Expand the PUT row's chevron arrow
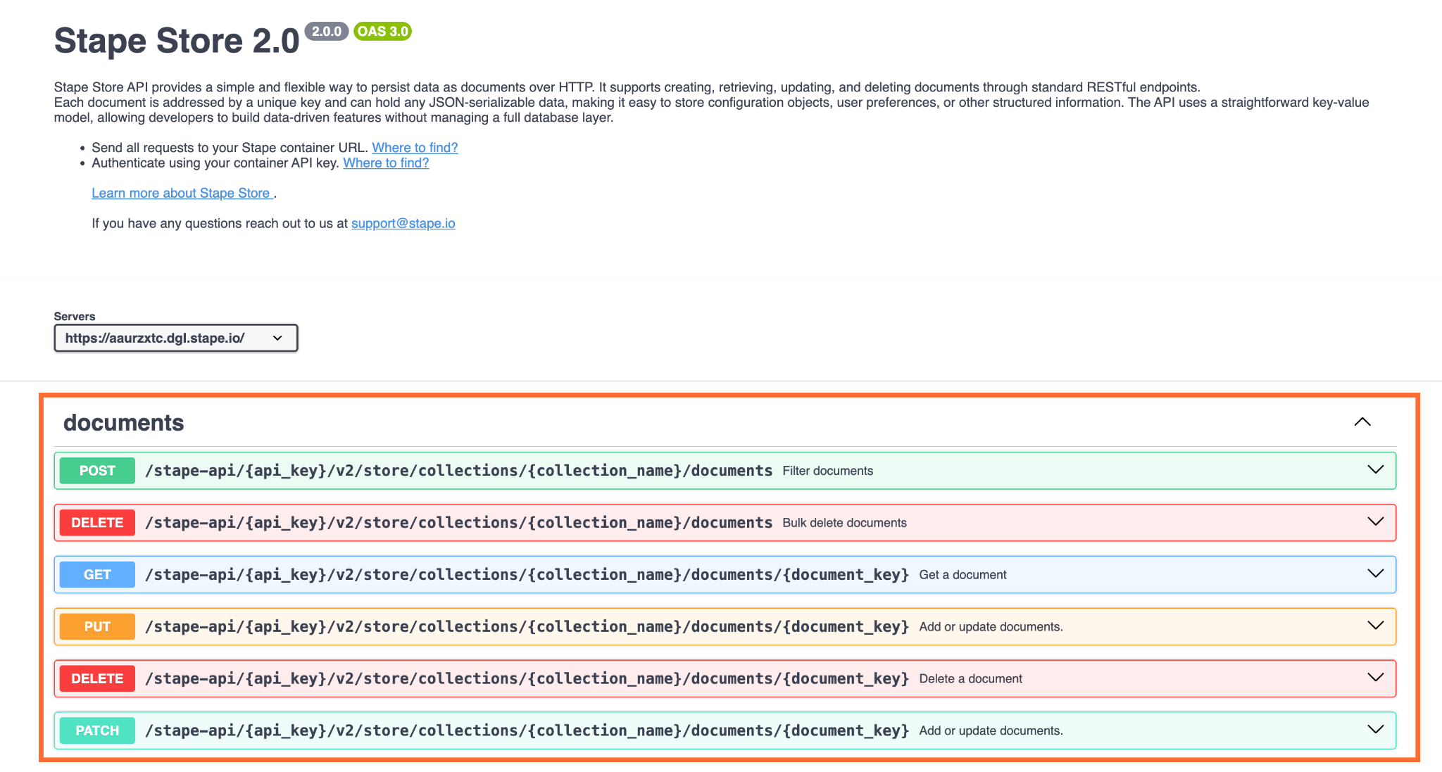The height and width of the screenshot is (772, 1442). point(1375,626)
